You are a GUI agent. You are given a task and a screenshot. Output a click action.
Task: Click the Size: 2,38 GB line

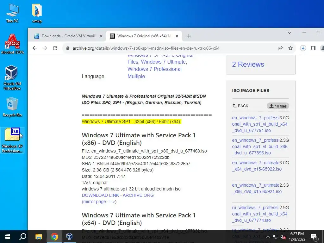(118, 170)
